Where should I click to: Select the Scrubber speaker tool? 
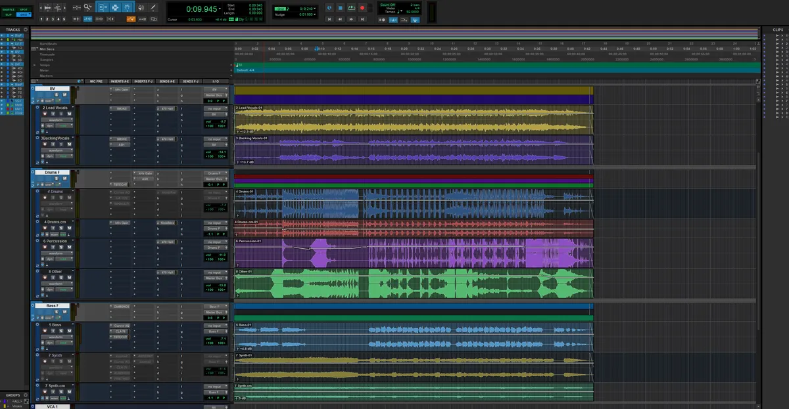click(141, 8)
